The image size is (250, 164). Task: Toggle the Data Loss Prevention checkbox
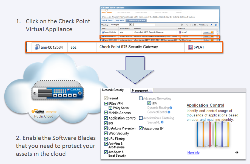106,128
